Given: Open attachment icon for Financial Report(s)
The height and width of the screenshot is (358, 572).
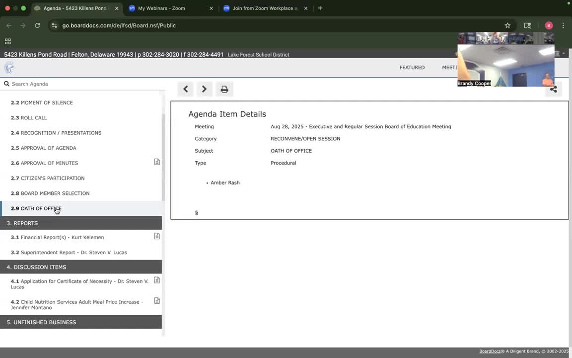Looking at the screenshot, I should pyautogui.click(x=157, y=236).
